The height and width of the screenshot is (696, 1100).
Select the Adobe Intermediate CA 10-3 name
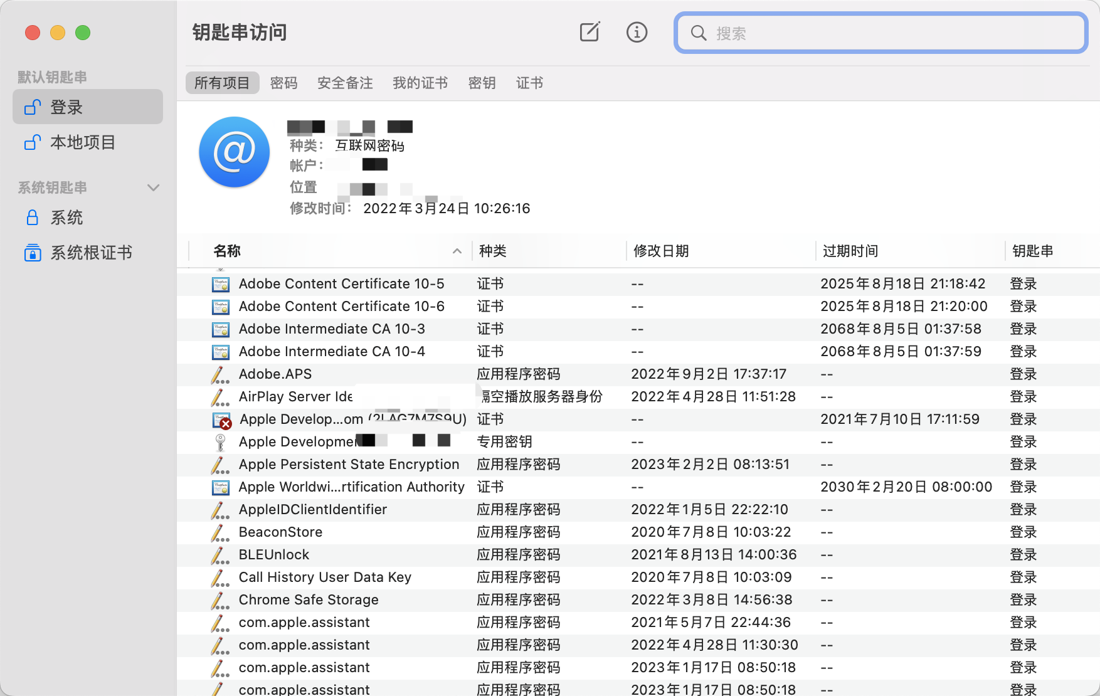tap(332, 329)
